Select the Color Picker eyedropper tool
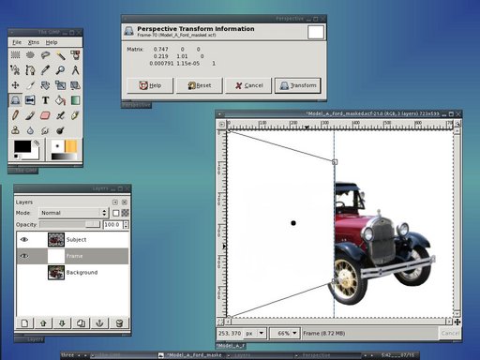This screenshot has width=480, height=360. (x=45, y=70)
